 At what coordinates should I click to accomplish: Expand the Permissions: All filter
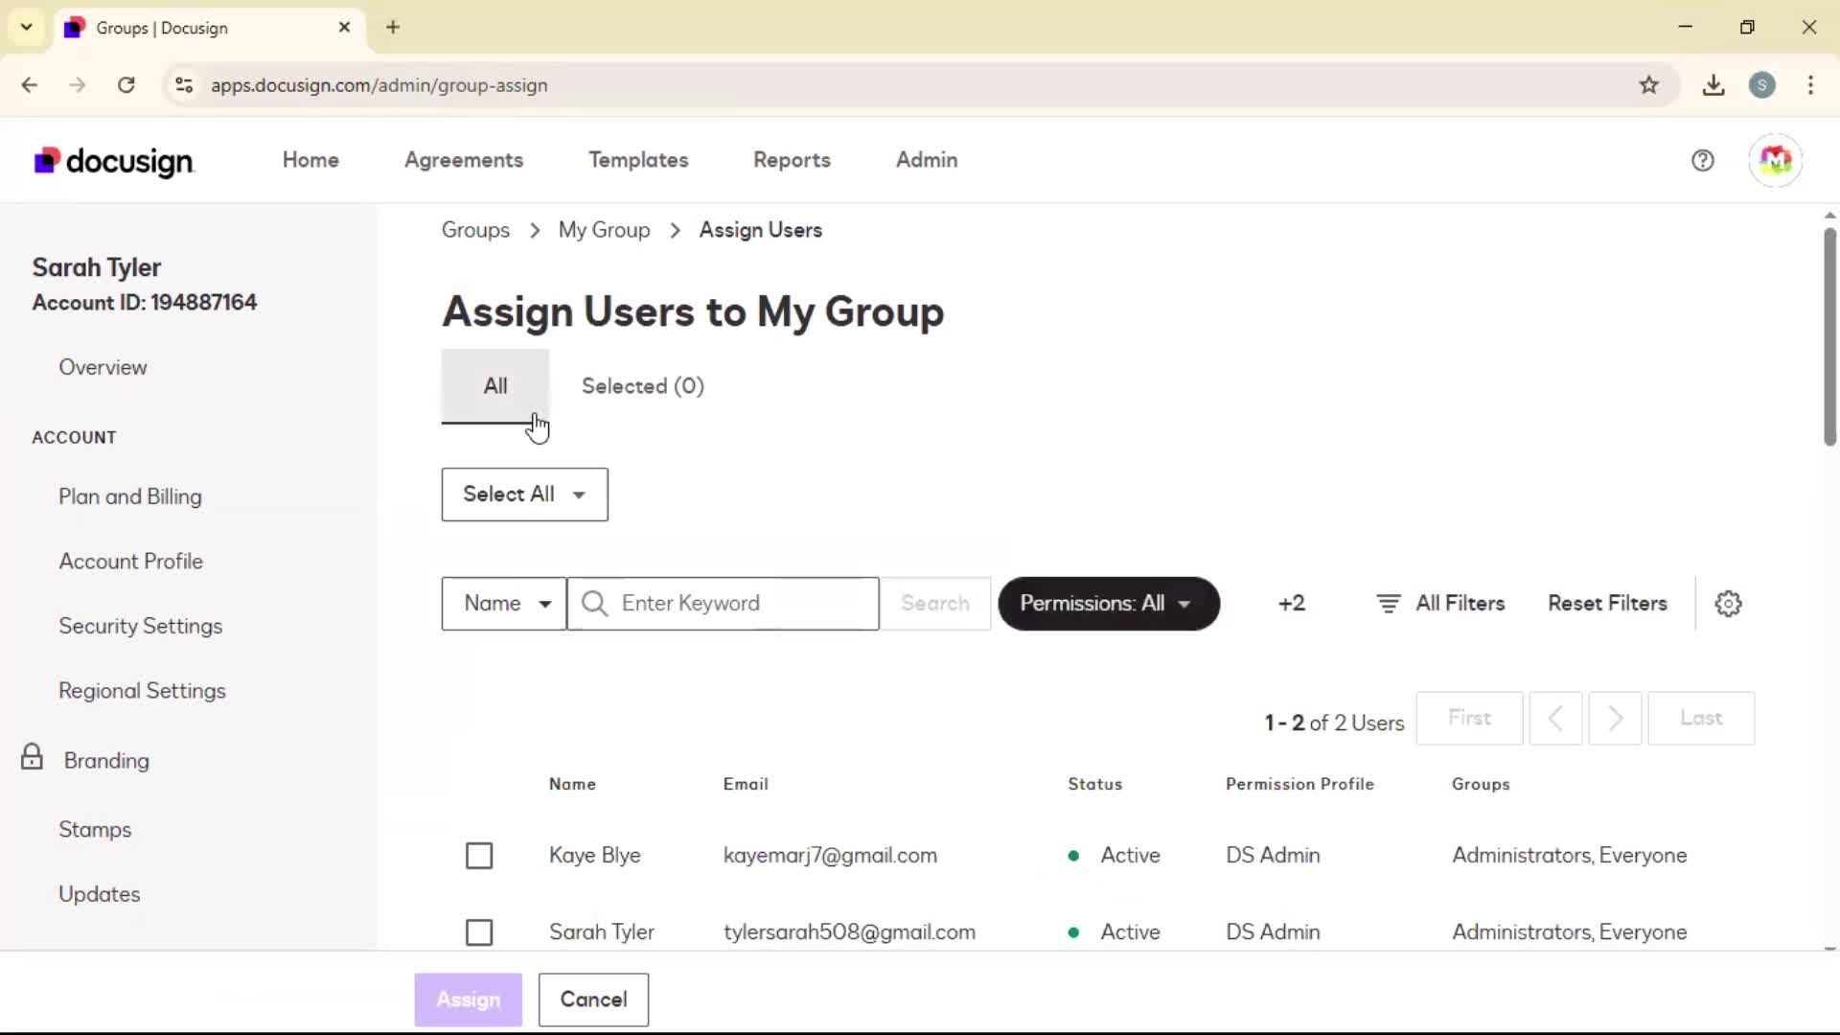click(x=1109, y=604)
